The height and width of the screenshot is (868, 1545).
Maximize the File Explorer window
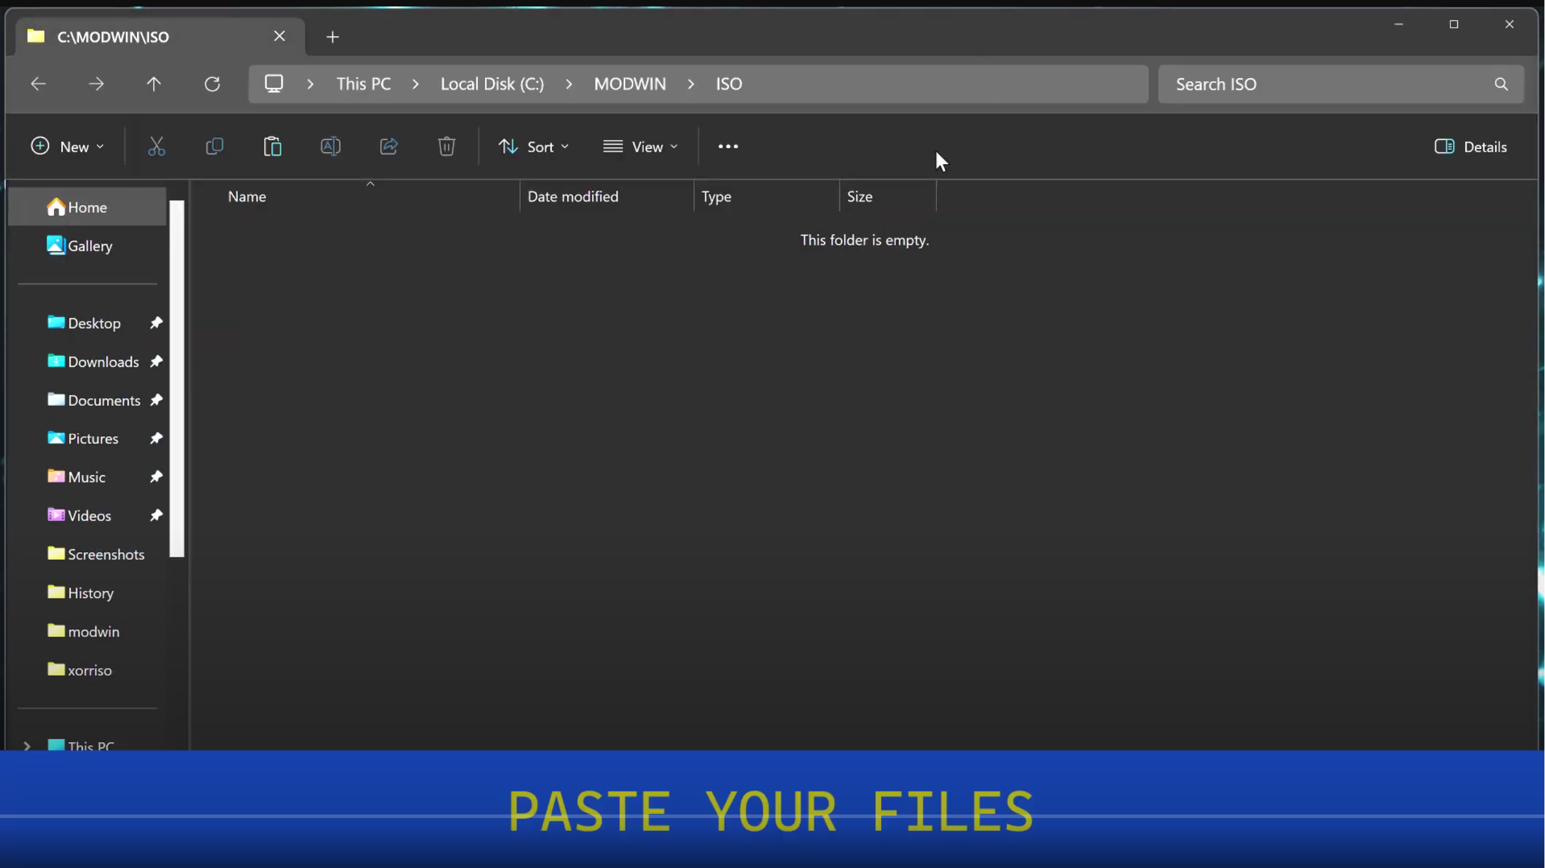coord(1454,24)
